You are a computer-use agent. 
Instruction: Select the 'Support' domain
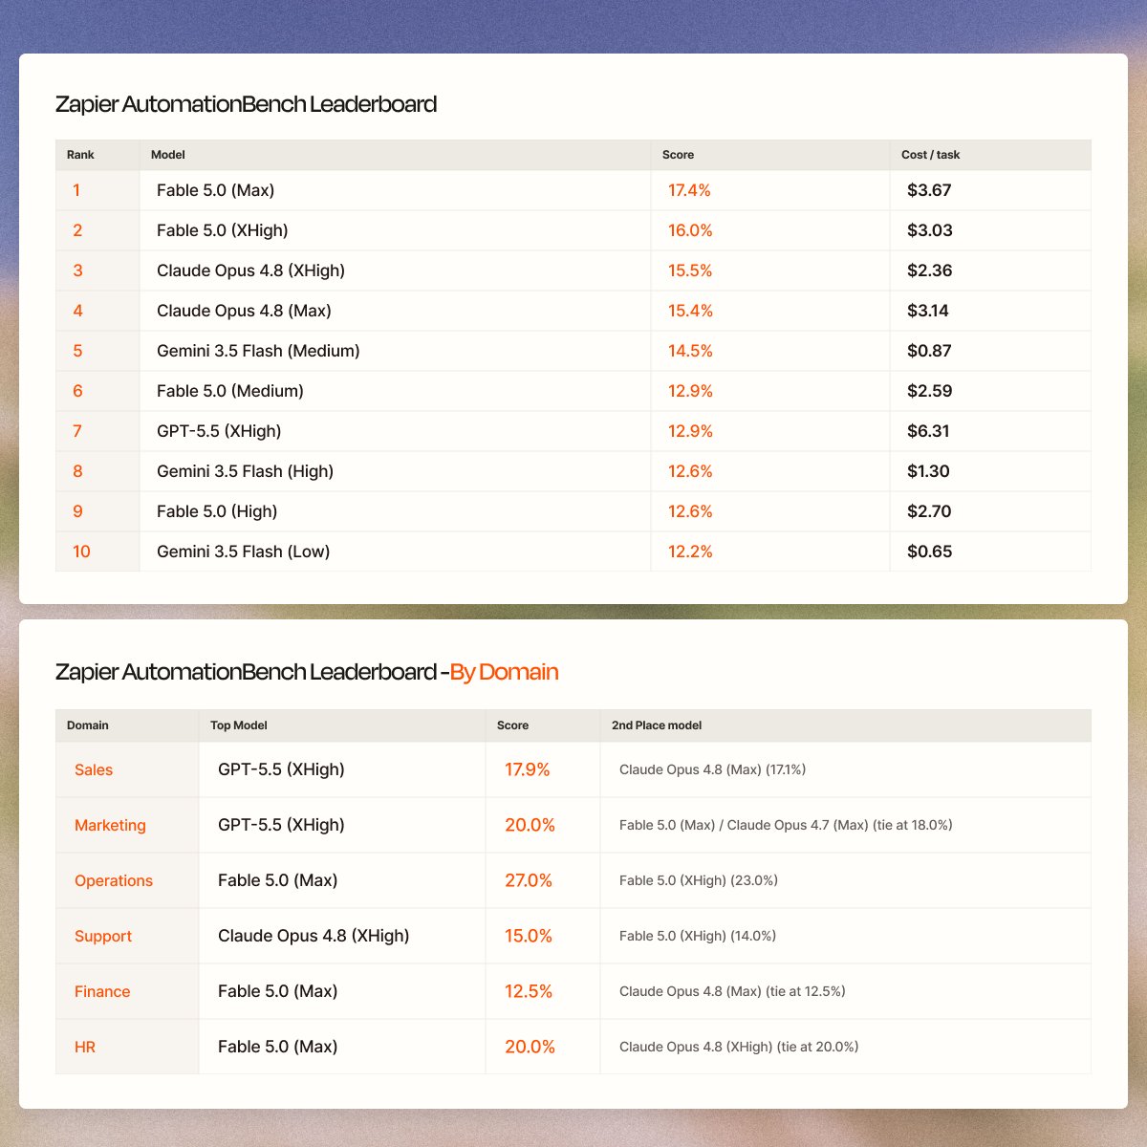103,936
